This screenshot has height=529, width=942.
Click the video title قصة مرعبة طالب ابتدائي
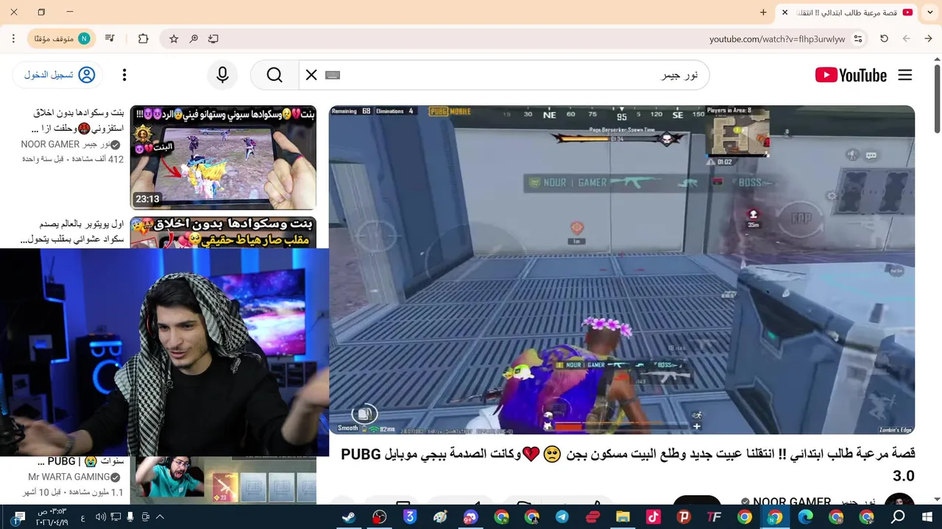click(628, 464)
